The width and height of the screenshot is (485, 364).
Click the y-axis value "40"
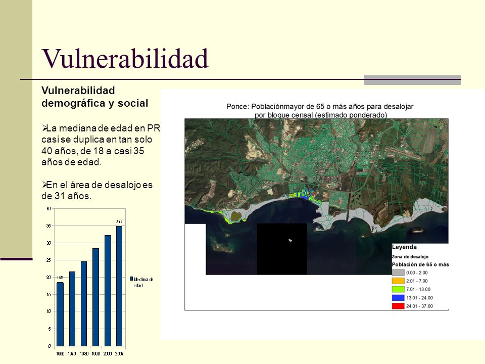[48, 209]
